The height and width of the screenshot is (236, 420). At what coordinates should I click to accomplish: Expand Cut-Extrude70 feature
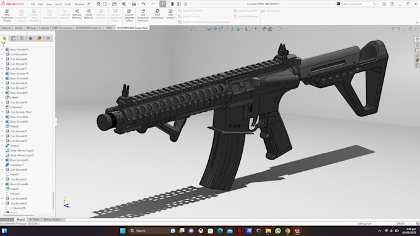click(x=2, y=64)
